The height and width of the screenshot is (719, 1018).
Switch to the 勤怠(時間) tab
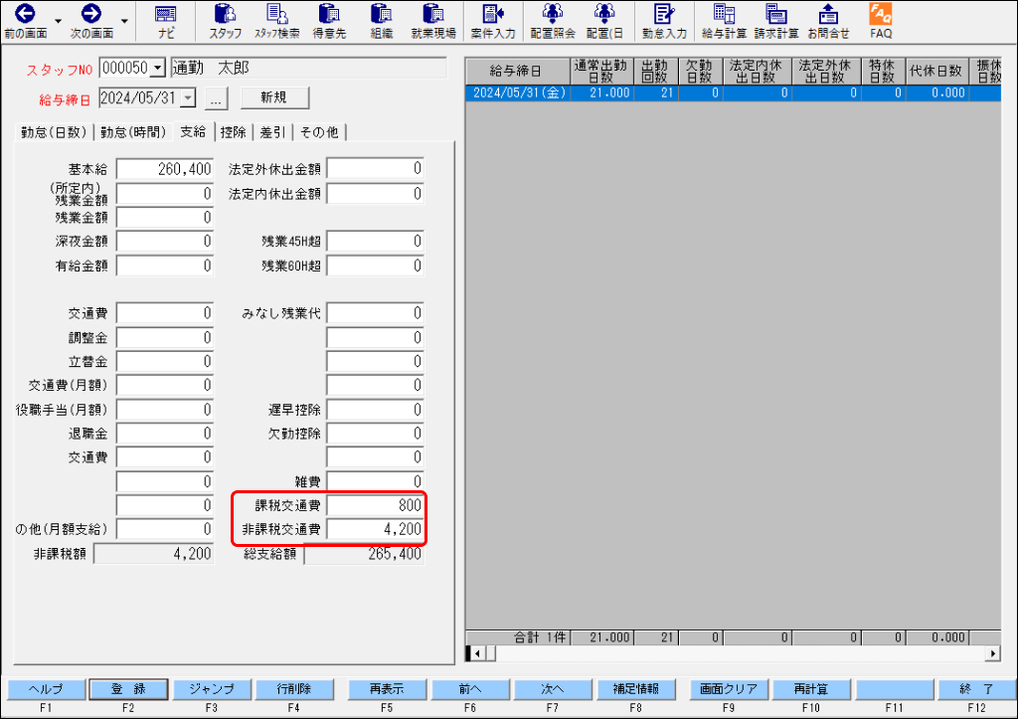[133, 132]
